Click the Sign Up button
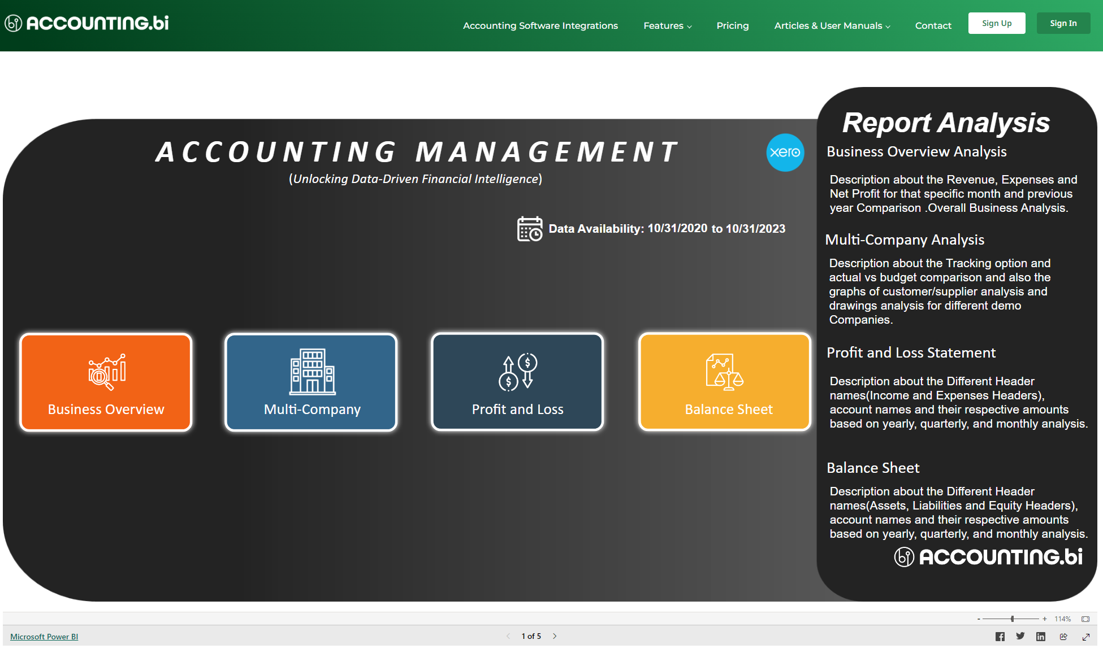1103x653 pixels. (997, 23)
